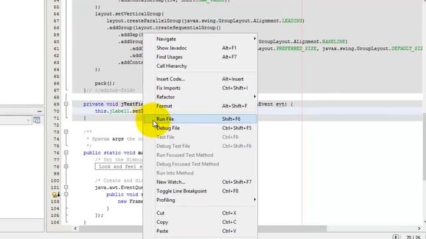Select Cut in context menu
This screenshot has height=239, width=426.
[200, 213]
